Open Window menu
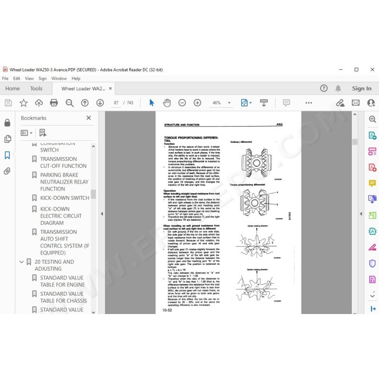Viewport: 379px width, 379px height. 59,79
